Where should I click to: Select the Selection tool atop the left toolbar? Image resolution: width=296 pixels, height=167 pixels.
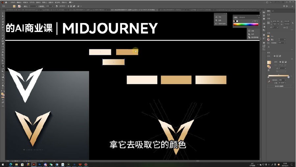pyautogui.click(x=2, y=14)
